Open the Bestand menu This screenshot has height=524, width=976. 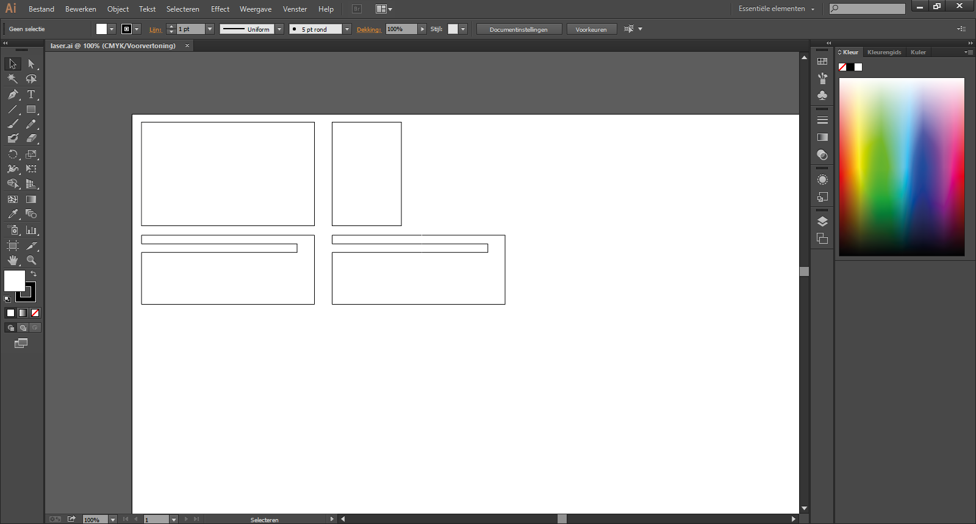(x=41, y=9)
